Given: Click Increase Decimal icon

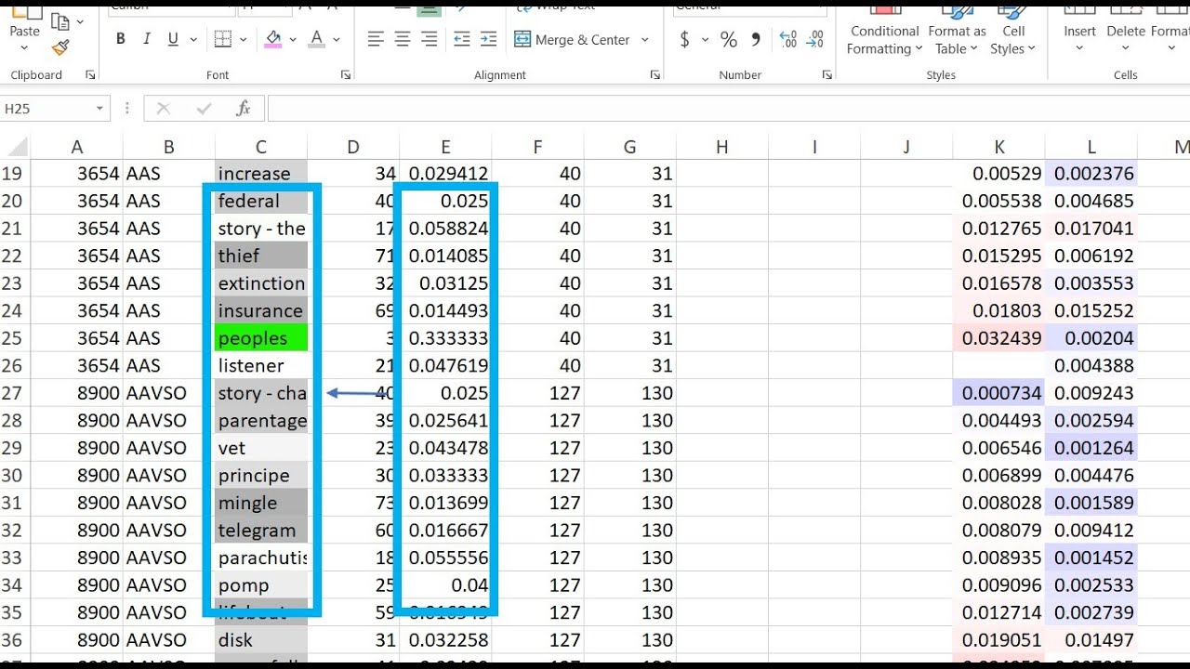Looking at the screenshot, I should 788,40.
